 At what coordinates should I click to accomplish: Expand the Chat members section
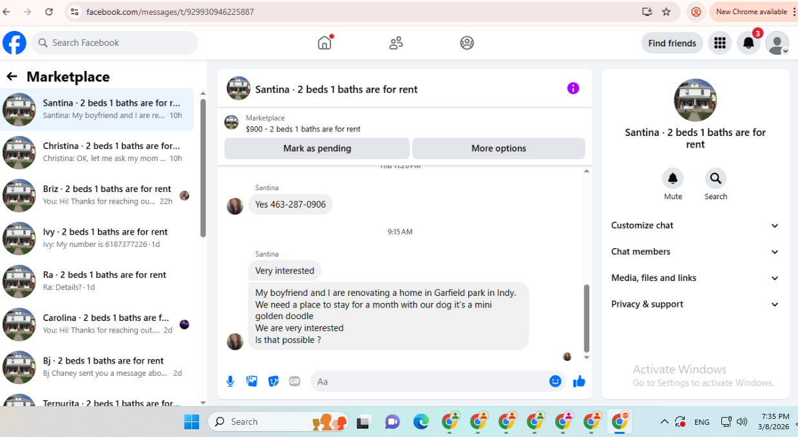(695, 252)
